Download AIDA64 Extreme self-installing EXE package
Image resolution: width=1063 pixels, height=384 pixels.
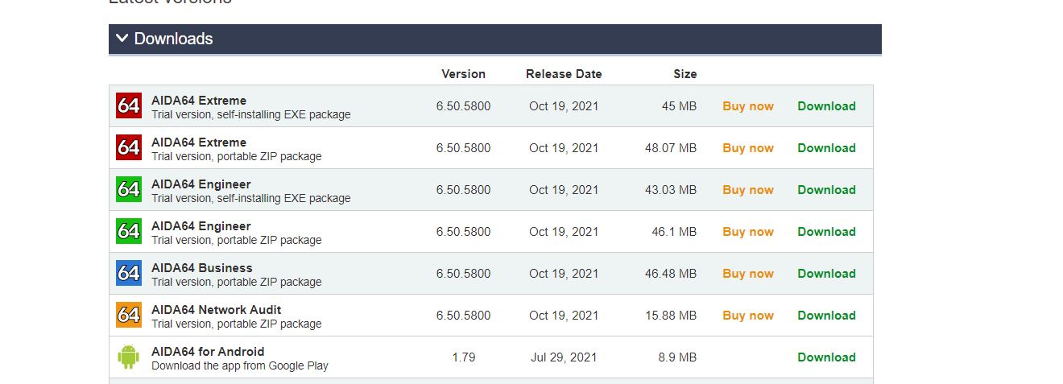point(826,106)
